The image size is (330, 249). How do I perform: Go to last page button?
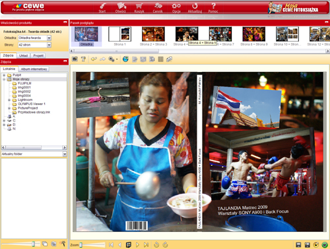[x=146, y=244]
